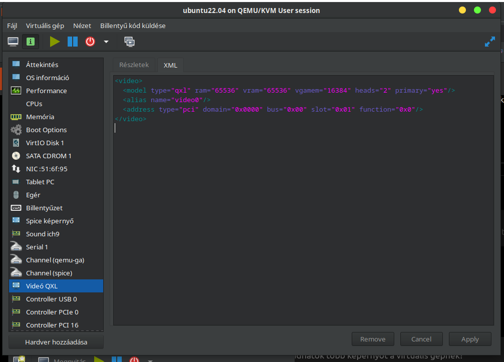This screenshot has height=362, width=504.
Task: Pause the virtual machine
Action: (73, 42)
